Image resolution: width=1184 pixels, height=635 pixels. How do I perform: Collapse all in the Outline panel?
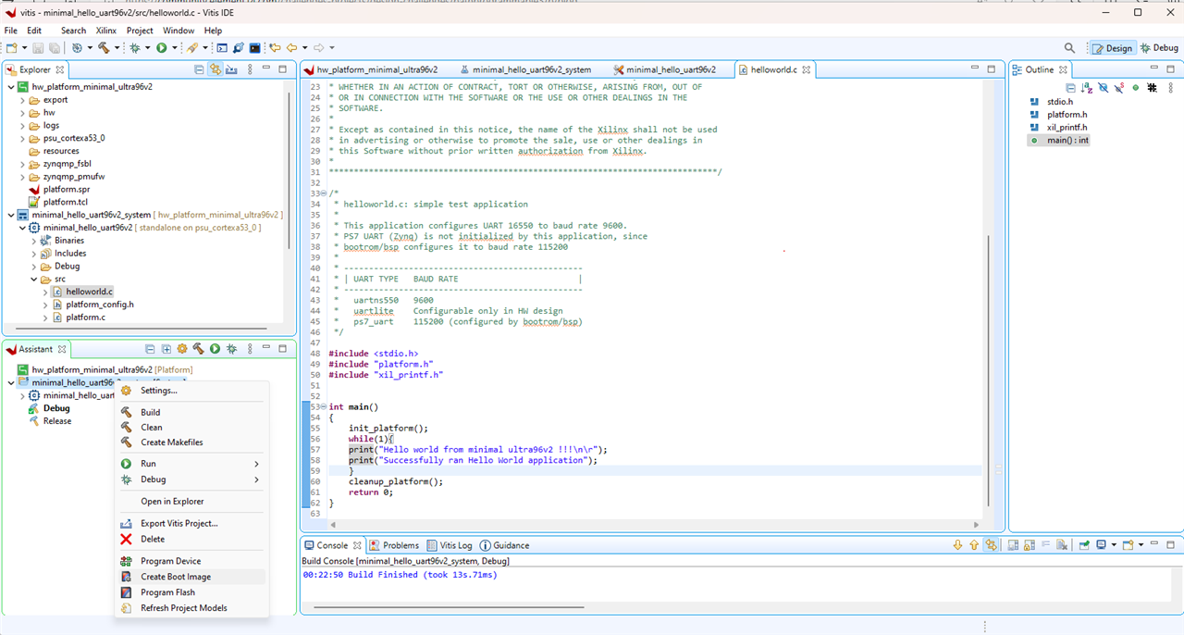(1071, 88)
